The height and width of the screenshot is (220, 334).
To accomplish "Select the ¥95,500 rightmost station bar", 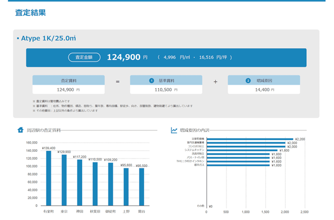I will (x=142, y=187).
